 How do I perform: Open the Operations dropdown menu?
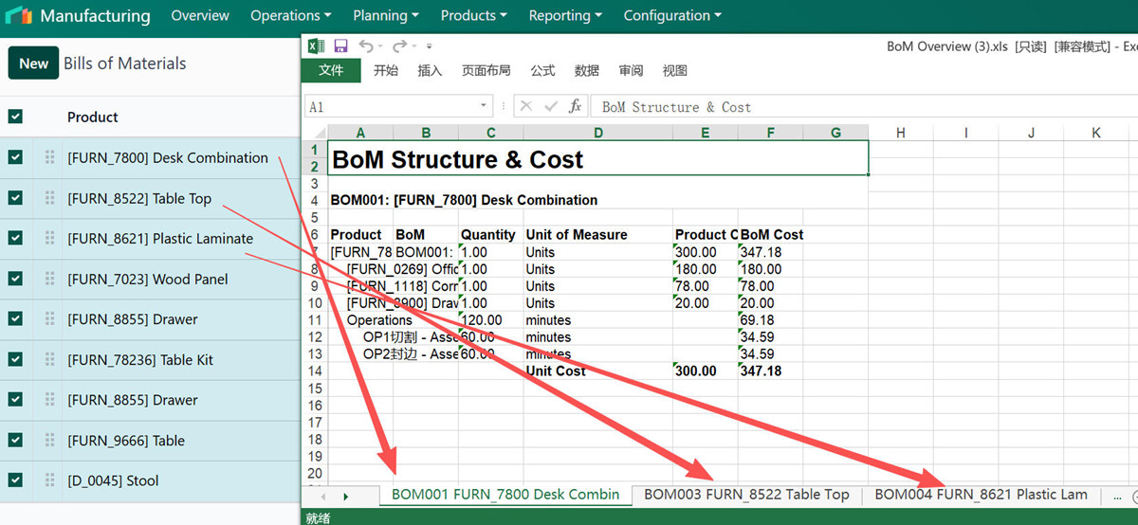point(290,16)
